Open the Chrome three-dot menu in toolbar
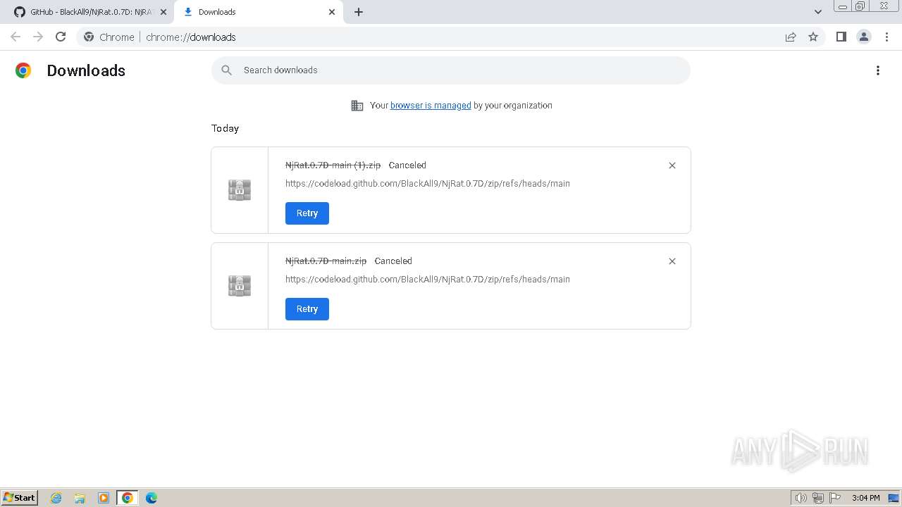Image resolution: width=902 pixels, height=507 pixels. 887,37
